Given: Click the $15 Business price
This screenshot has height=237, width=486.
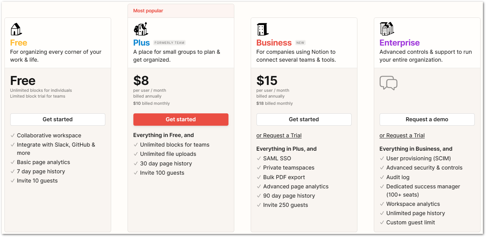Looking at the screenshot, I should point(267,80).
